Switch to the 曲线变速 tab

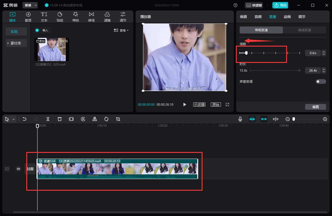click(x=305, y=30)
